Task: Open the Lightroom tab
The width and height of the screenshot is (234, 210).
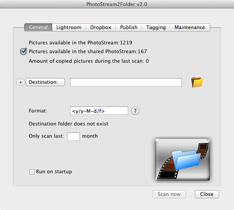Action: tap(69, 28)
